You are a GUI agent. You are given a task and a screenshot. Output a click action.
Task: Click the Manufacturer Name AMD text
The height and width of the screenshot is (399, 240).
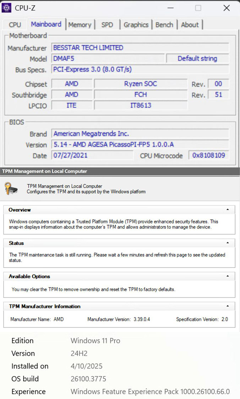[37, 319]
